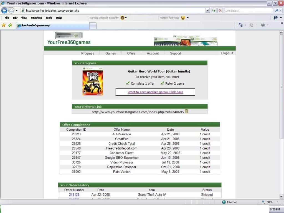Click the Internet zone globe in status bar
The width and height of the screenshot is (284, 213).
point(224,202)
